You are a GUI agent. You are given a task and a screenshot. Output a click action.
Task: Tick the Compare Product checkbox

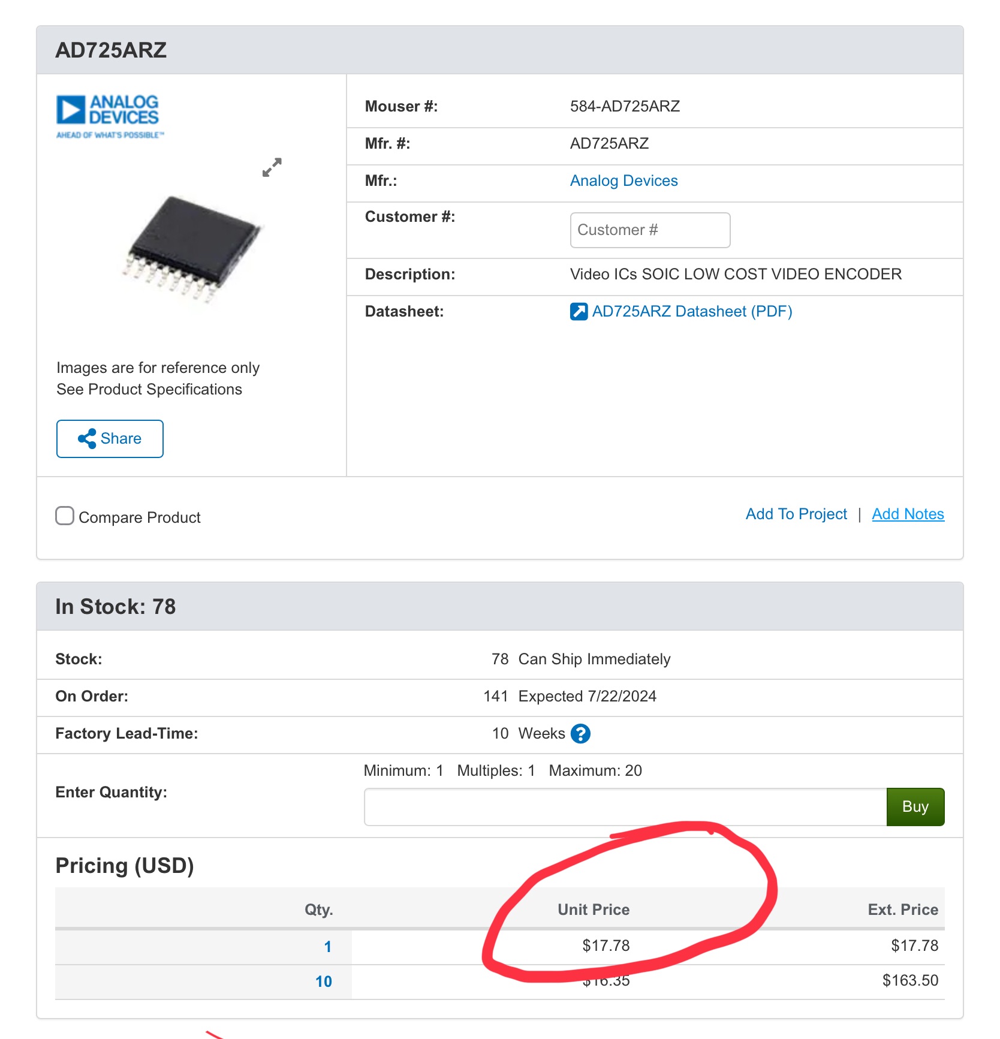click(x=65, y=516)
